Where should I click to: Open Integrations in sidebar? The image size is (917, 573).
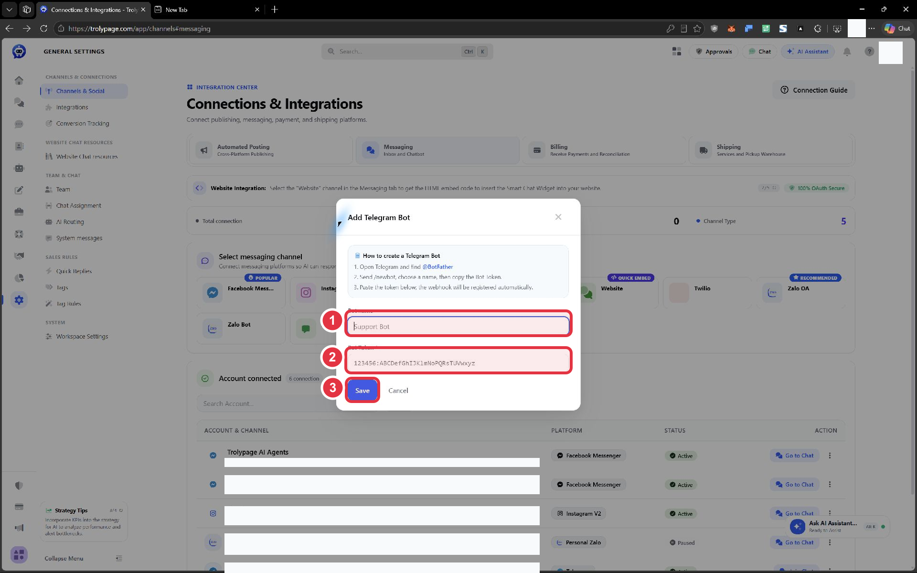pyautogui.click(x=72, y=107)
